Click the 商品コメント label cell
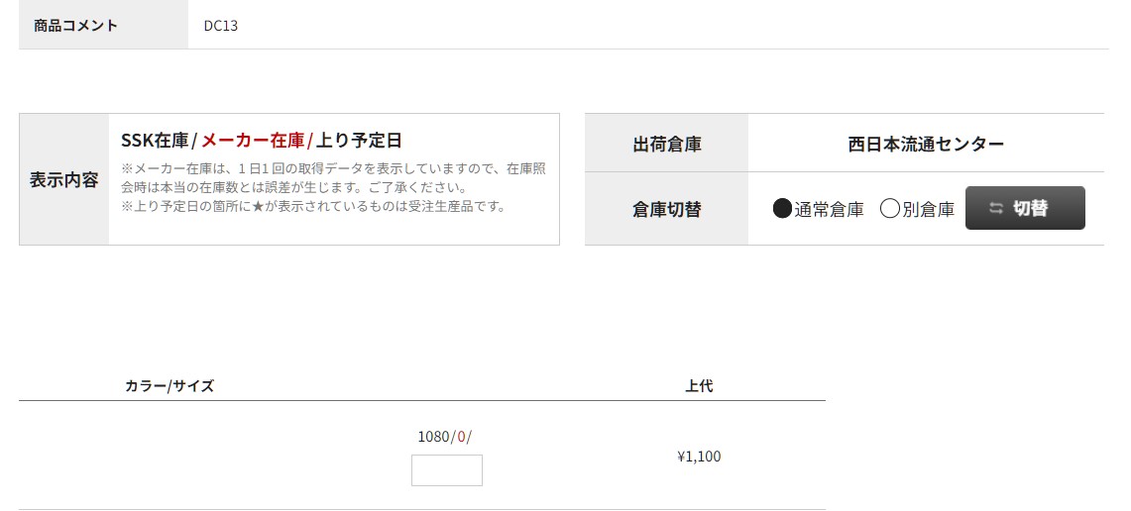1131x511 pixels. (103, 25)
